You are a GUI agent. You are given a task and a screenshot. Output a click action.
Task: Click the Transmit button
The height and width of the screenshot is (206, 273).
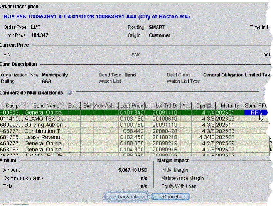[x=126, y=196]
